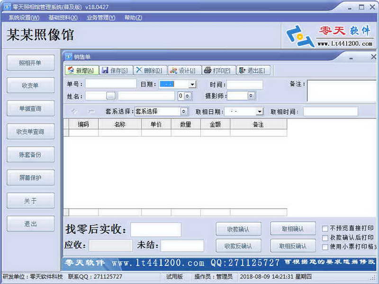Click the 收款确认 button
Screen dimensions: 379x284
click(239, 228)
